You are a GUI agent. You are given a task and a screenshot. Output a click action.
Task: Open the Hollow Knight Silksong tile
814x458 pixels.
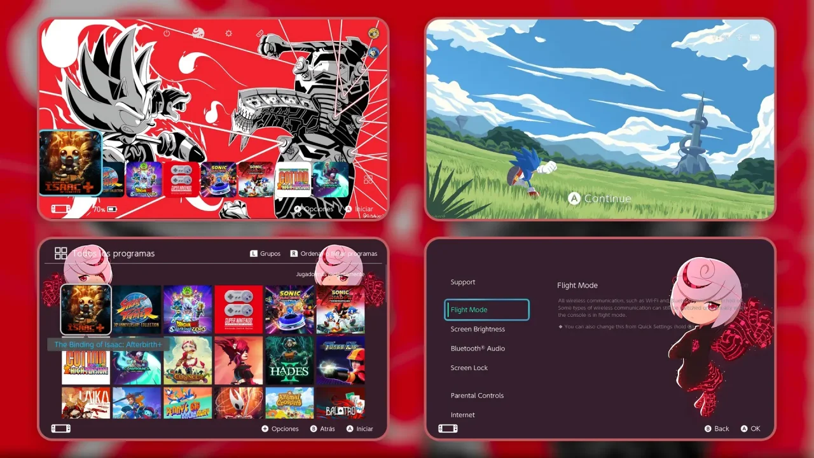point(238,403)
